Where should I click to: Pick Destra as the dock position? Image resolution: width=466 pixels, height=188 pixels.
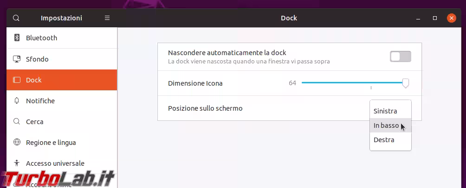[x=384, y=140]
